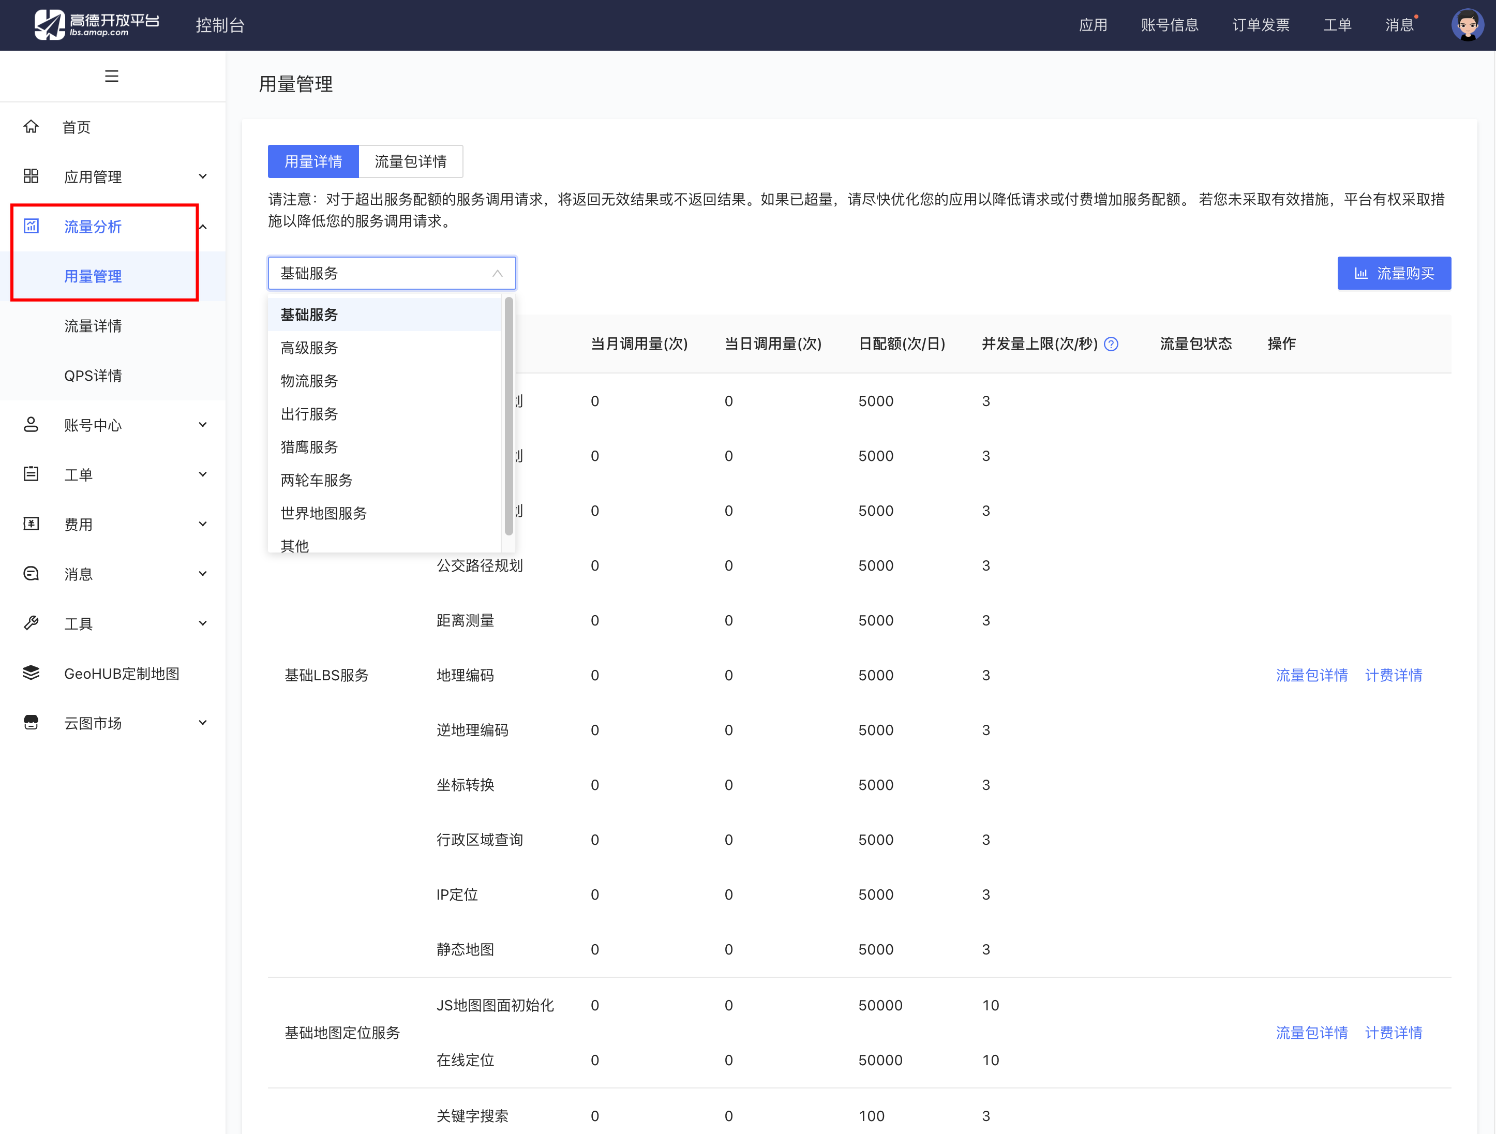The height and width of the screenshot is (1134, 1496).
Task: Click the question mark help icon by 并发量上限
Action: tap(1111, 344)
